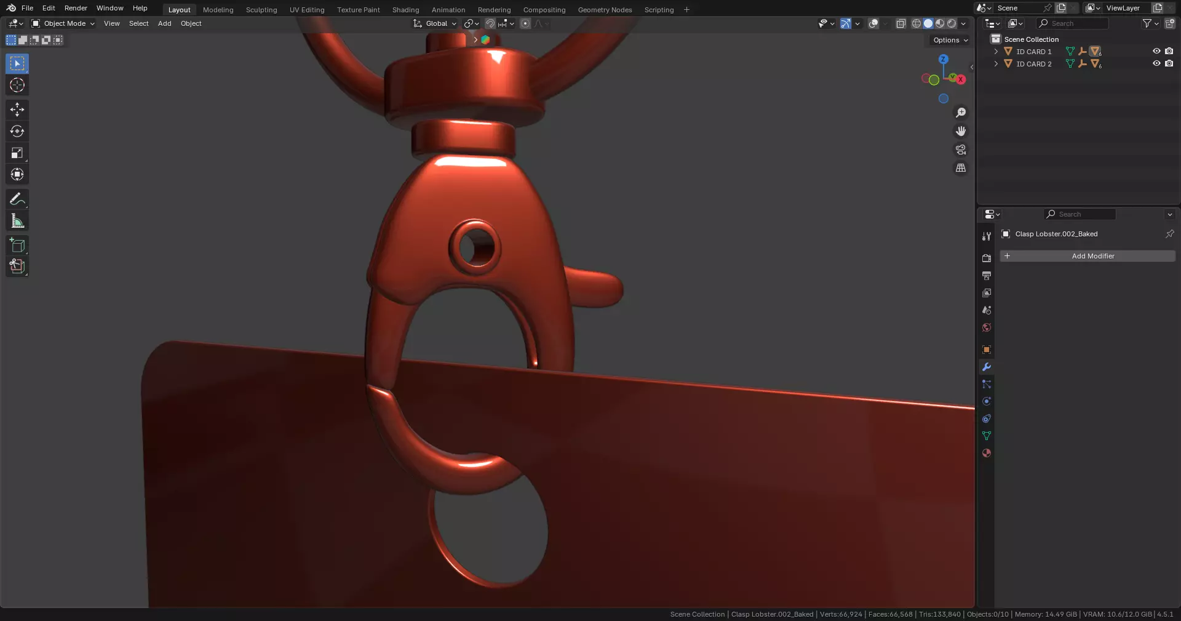This screenshot has height=621, width=1181.
Task: Click the Z axis on navigation gizmo
Action: [943, 59]
